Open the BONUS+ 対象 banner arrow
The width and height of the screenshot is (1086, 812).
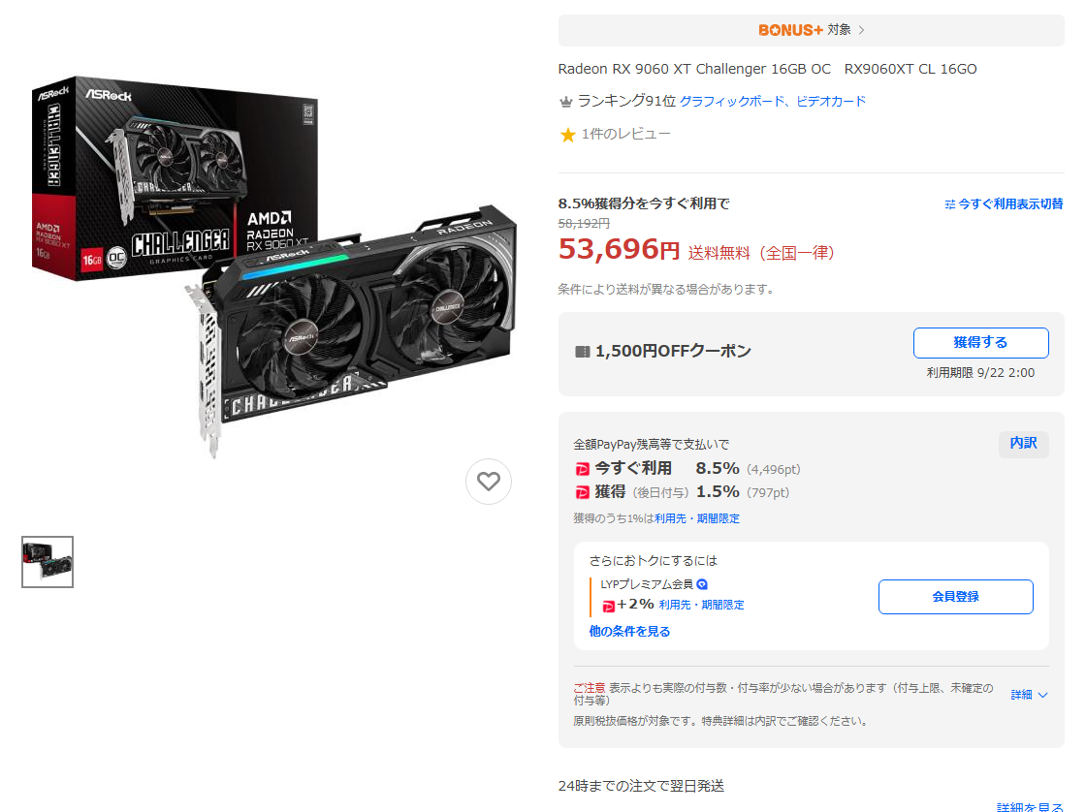coord(861,30)
